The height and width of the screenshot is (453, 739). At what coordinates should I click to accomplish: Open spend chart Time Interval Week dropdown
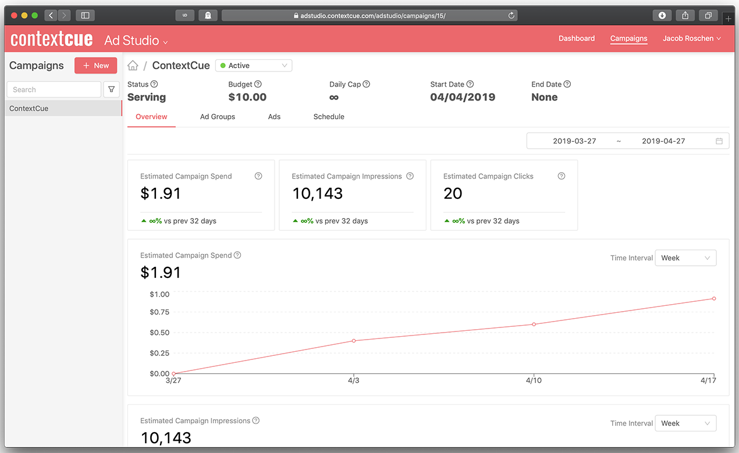tap(685, 258)
